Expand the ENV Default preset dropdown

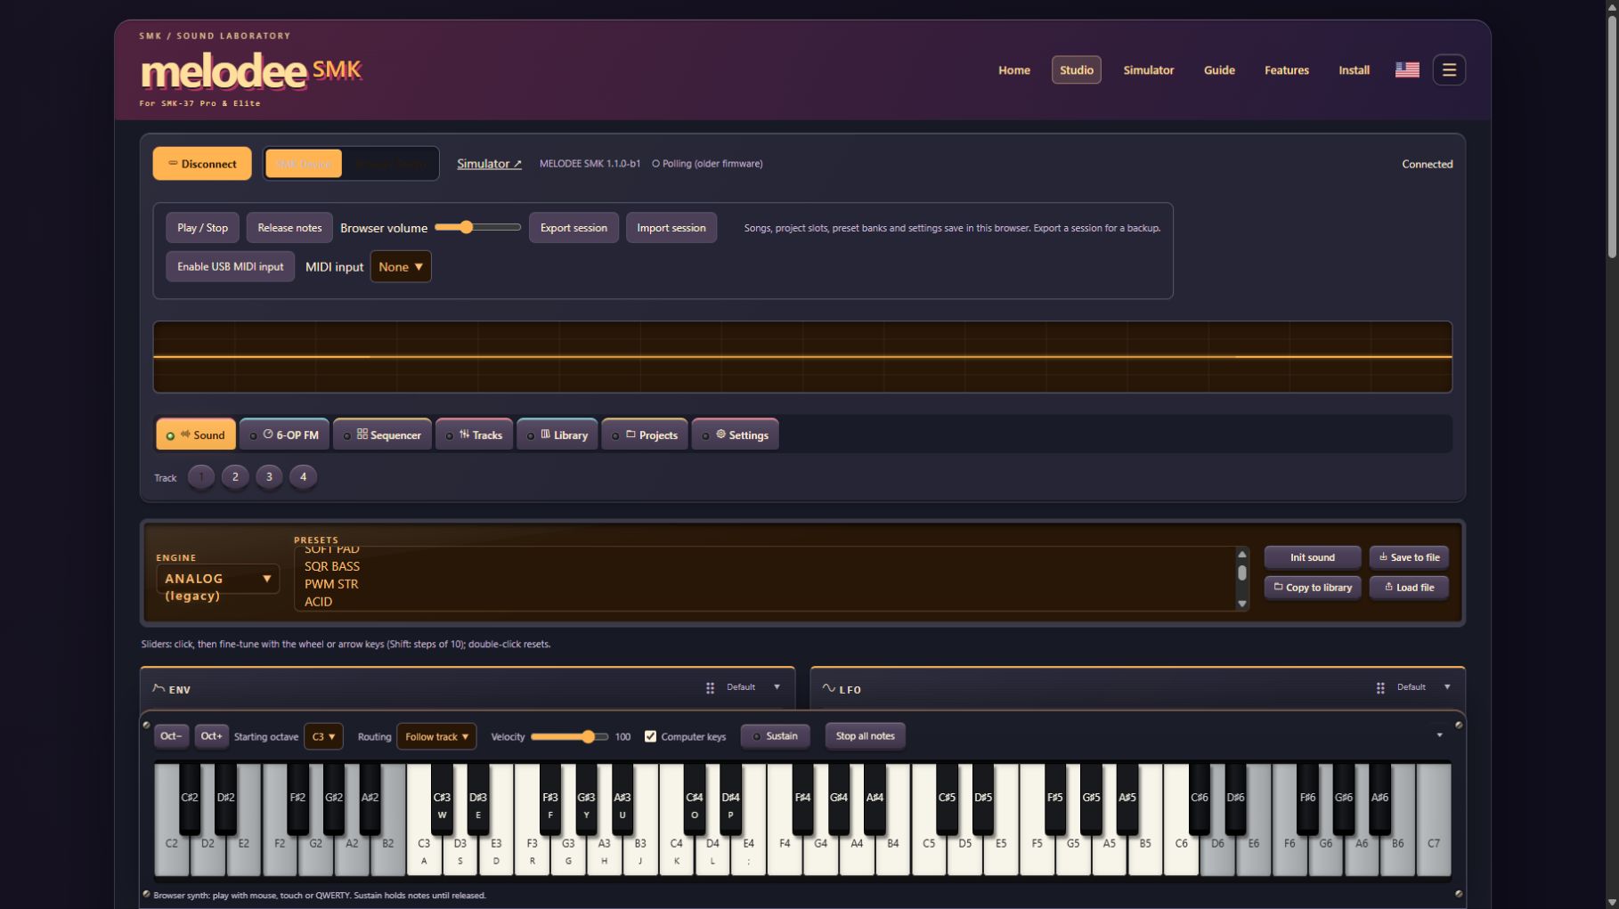point(753,687)
